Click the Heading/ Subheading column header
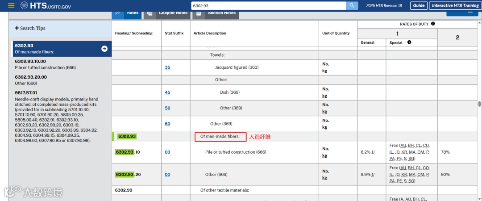 tap(134, 33)
